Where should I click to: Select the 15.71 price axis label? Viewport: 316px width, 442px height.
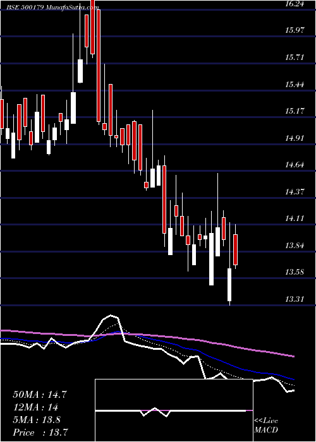point(295,57)
